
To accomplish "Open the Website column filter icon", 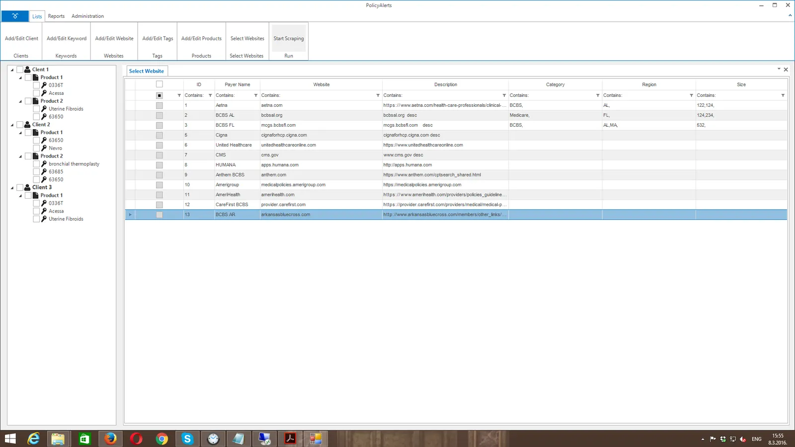I will pyautogui.click(x=378, y=95).
